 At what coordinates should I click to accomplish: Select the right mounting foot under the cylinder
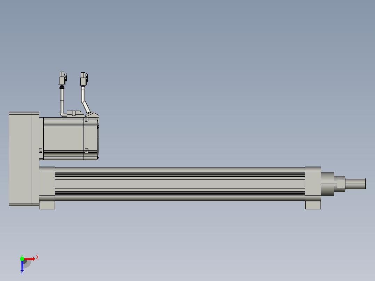click(x=313, y=205)
